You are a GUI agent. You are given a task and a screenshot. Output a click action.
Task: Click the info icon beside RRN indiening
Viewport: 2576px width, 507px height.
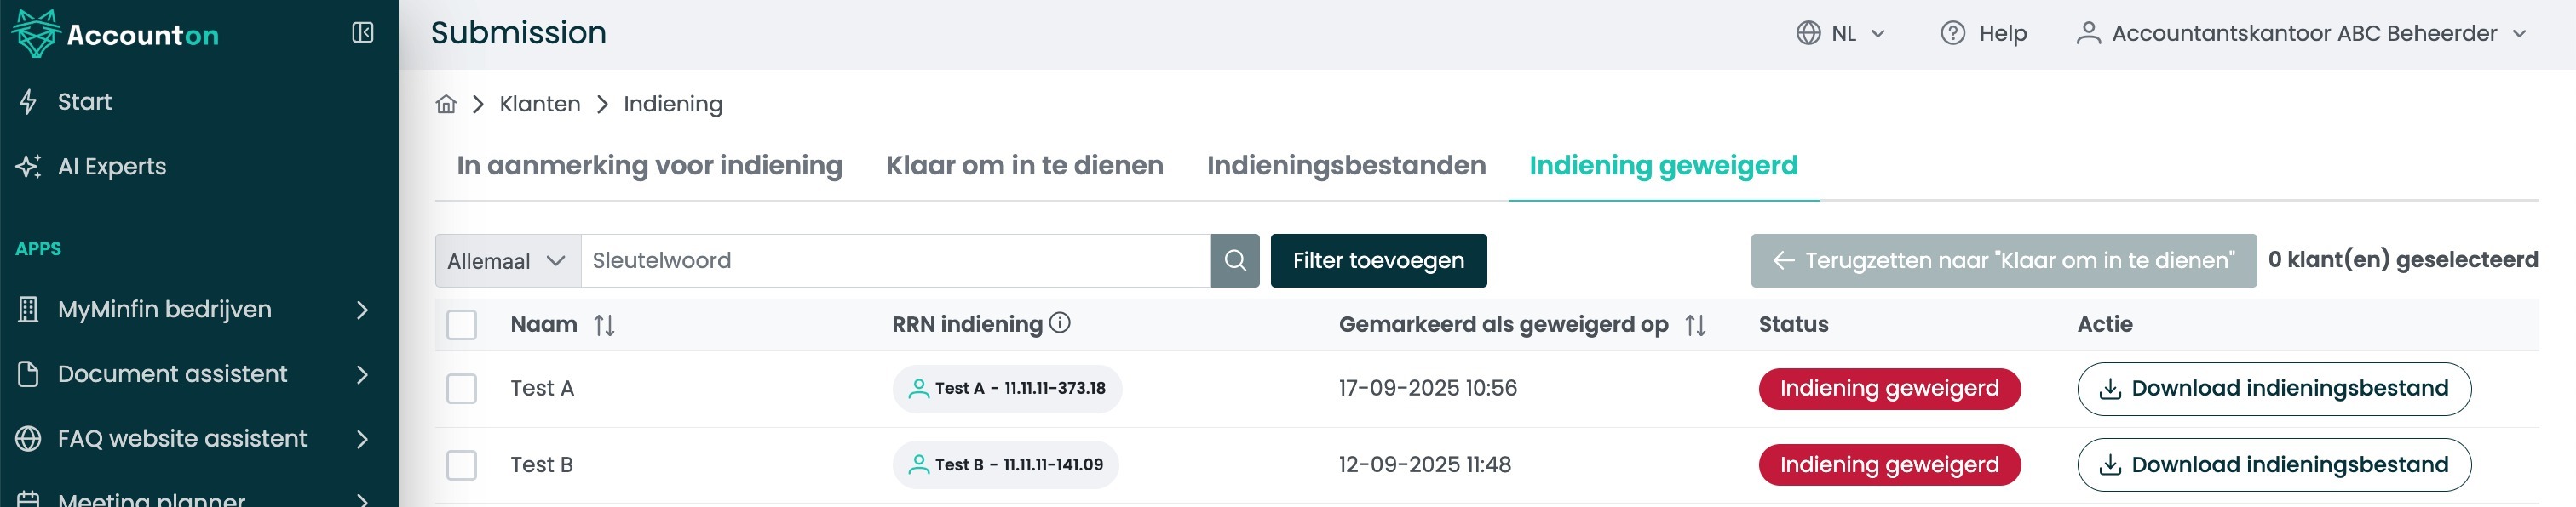click(1060, 322)
